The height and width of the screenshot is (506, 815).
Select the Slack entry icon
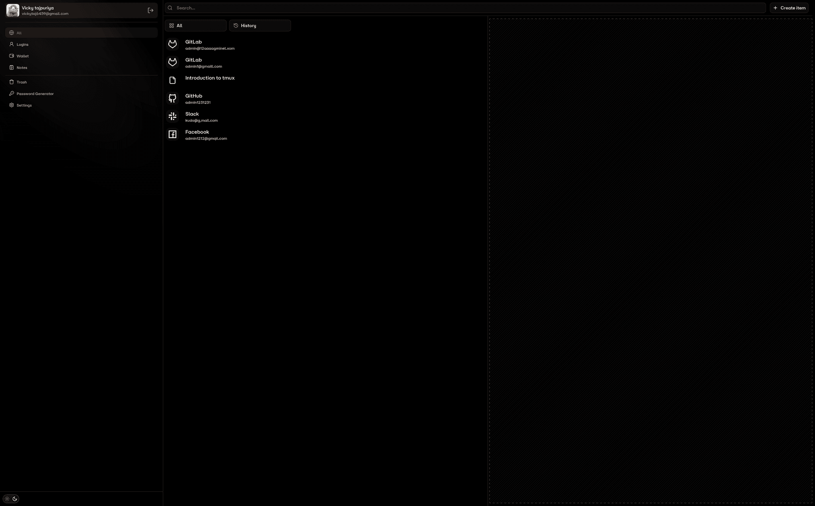coord(172,116)
